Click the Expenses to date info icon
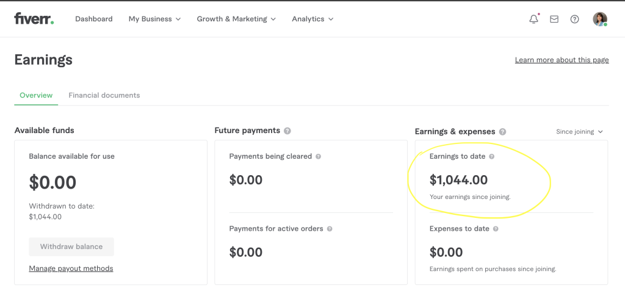 click(x=496, y=229)
